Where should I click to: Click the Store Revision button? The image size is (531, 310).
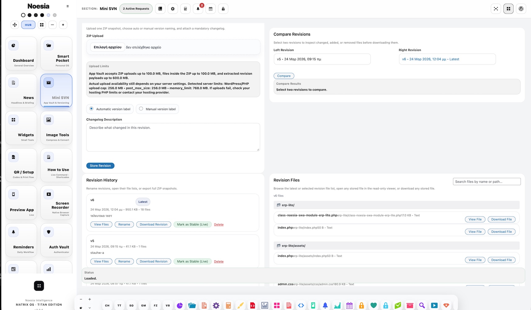(100, 166)
